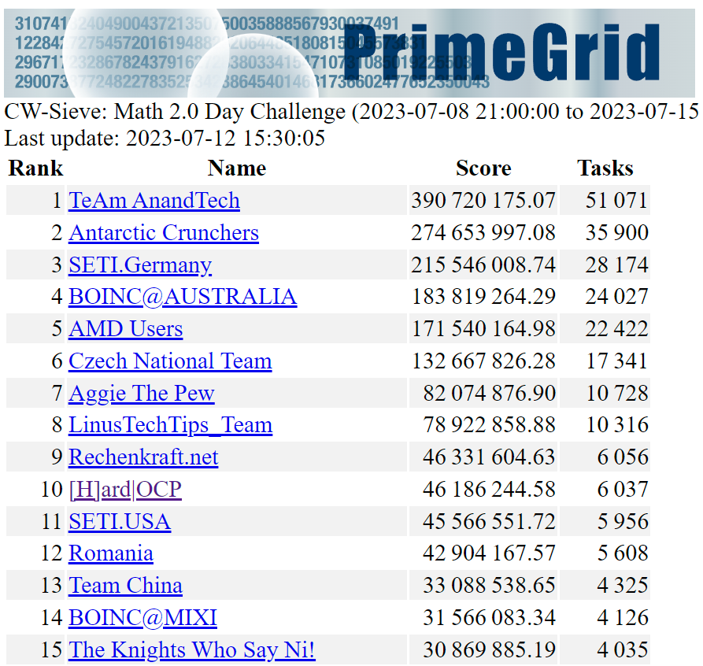
Task: Open the TeAm AnandTech team link
Action: coord(154,200)
